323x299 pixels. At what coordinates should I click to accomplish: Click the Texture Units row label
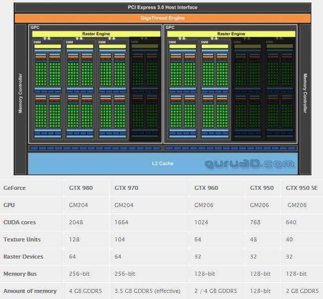click(22, 239)
